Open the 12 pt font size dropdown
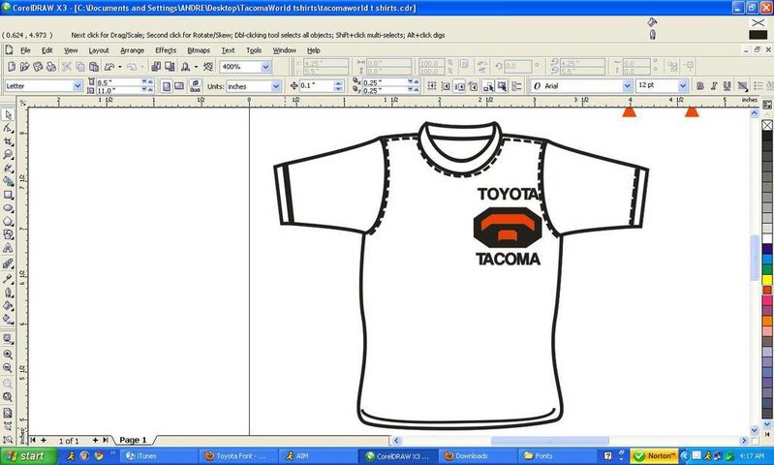774x465 pixels. [x=682, y=86]
